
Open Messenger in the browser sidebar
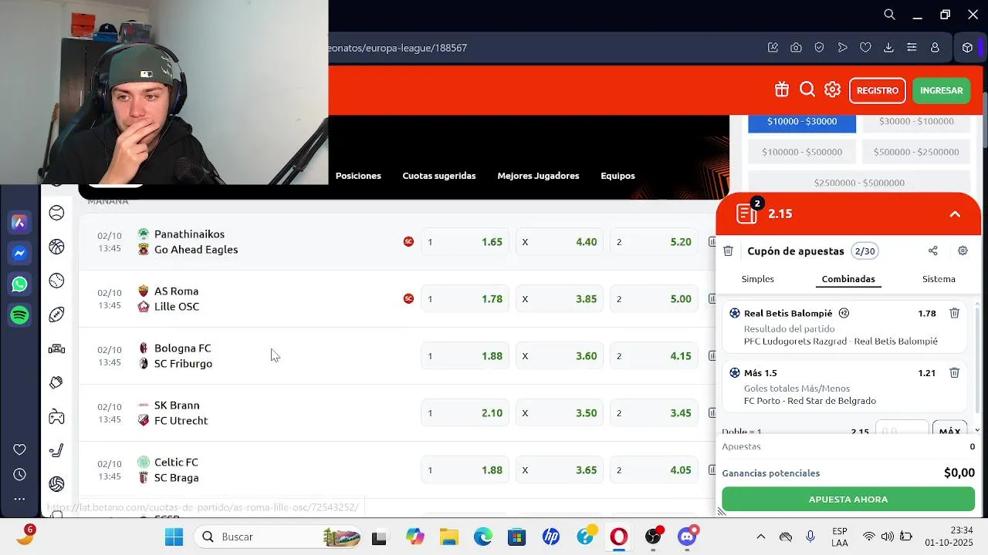(x=20, y=254)
